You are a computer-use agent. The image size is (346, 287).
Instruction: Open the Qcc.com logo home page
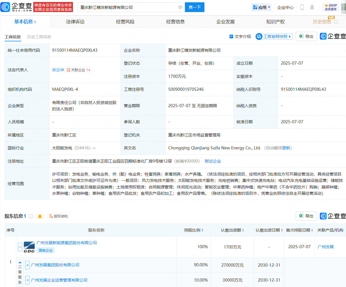point(16,7)
